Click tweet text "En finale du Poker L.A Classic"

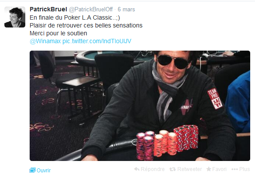click(x=71, y=17)
